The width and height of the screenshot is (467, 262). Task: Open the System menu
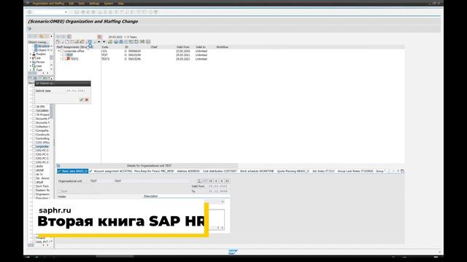pyautogui.click(x=109, y=3)
